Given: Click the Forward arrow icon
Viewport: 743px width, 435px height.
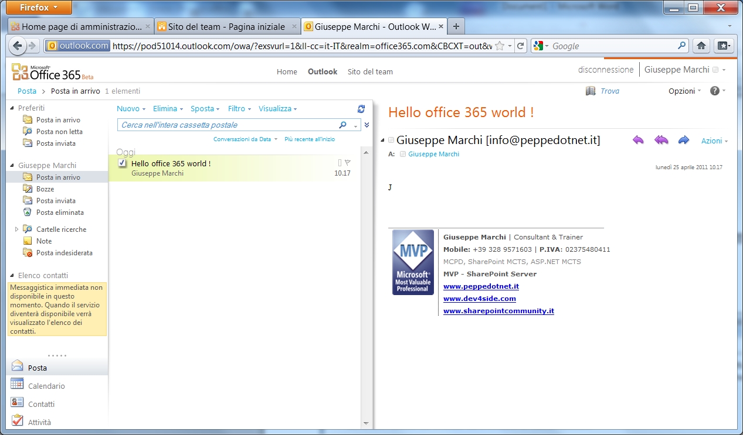Looking at the screenshot, I should (x=684, y=140).
